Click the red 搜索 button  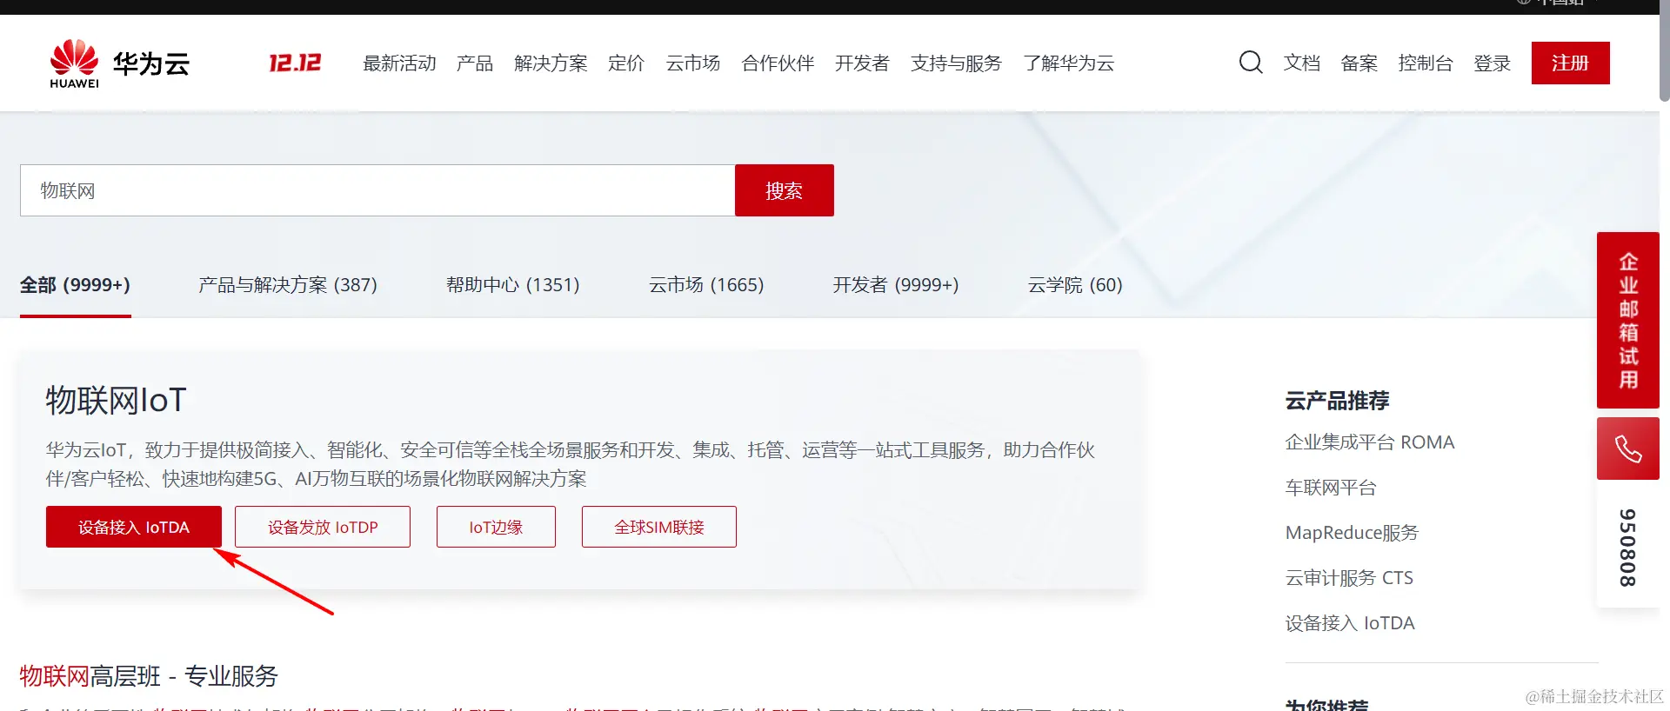[x=785, y=190]
